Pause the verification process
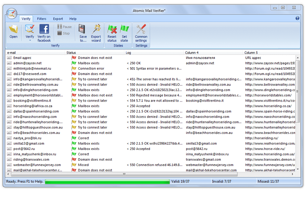 coord(65,27)
